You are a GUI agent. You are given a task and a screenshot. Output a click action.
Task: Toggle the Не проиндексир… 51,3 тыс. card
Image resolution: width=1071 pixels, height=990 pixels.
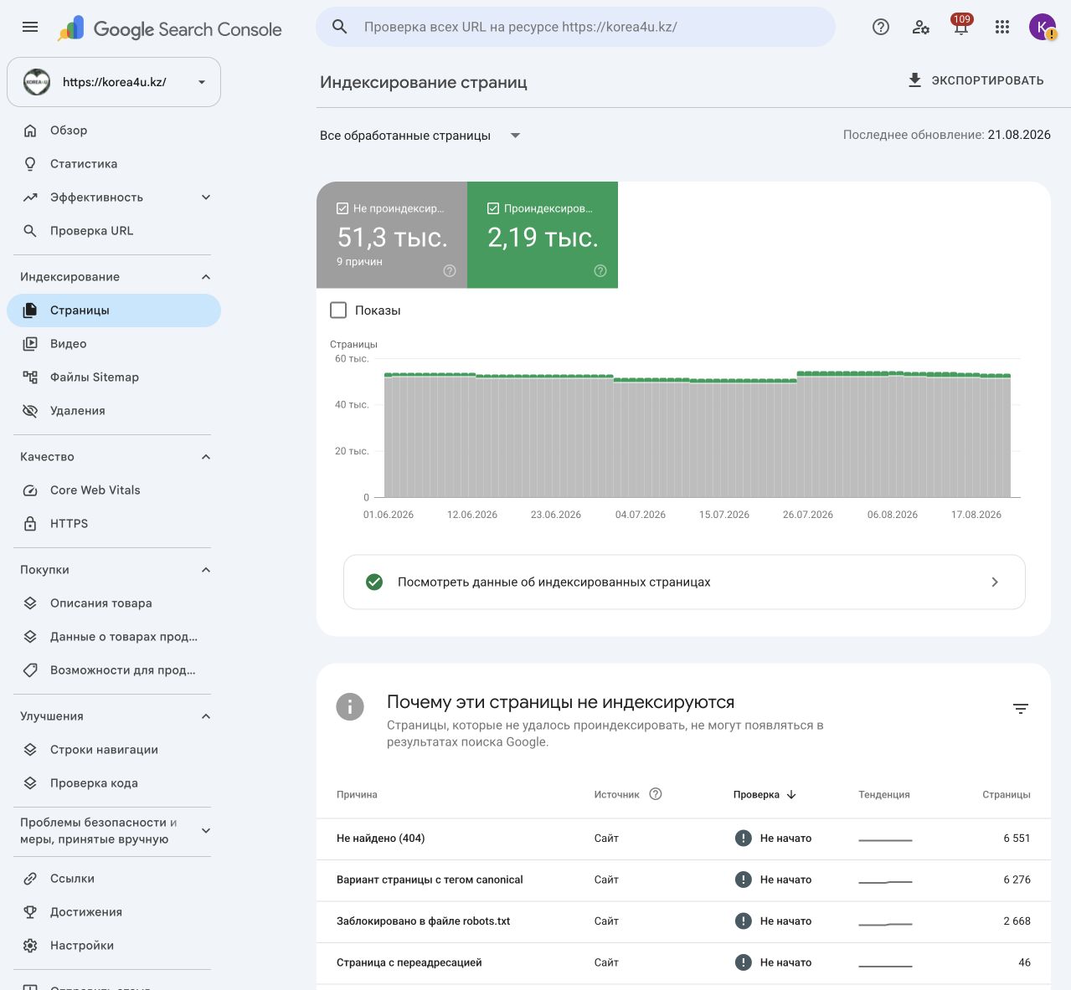point(392,235)
